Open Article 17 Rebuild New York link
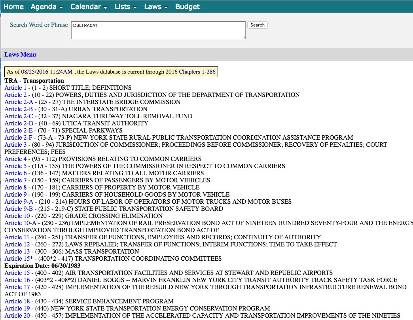This screenshot has height=320, width=413. tap(17, 287)
